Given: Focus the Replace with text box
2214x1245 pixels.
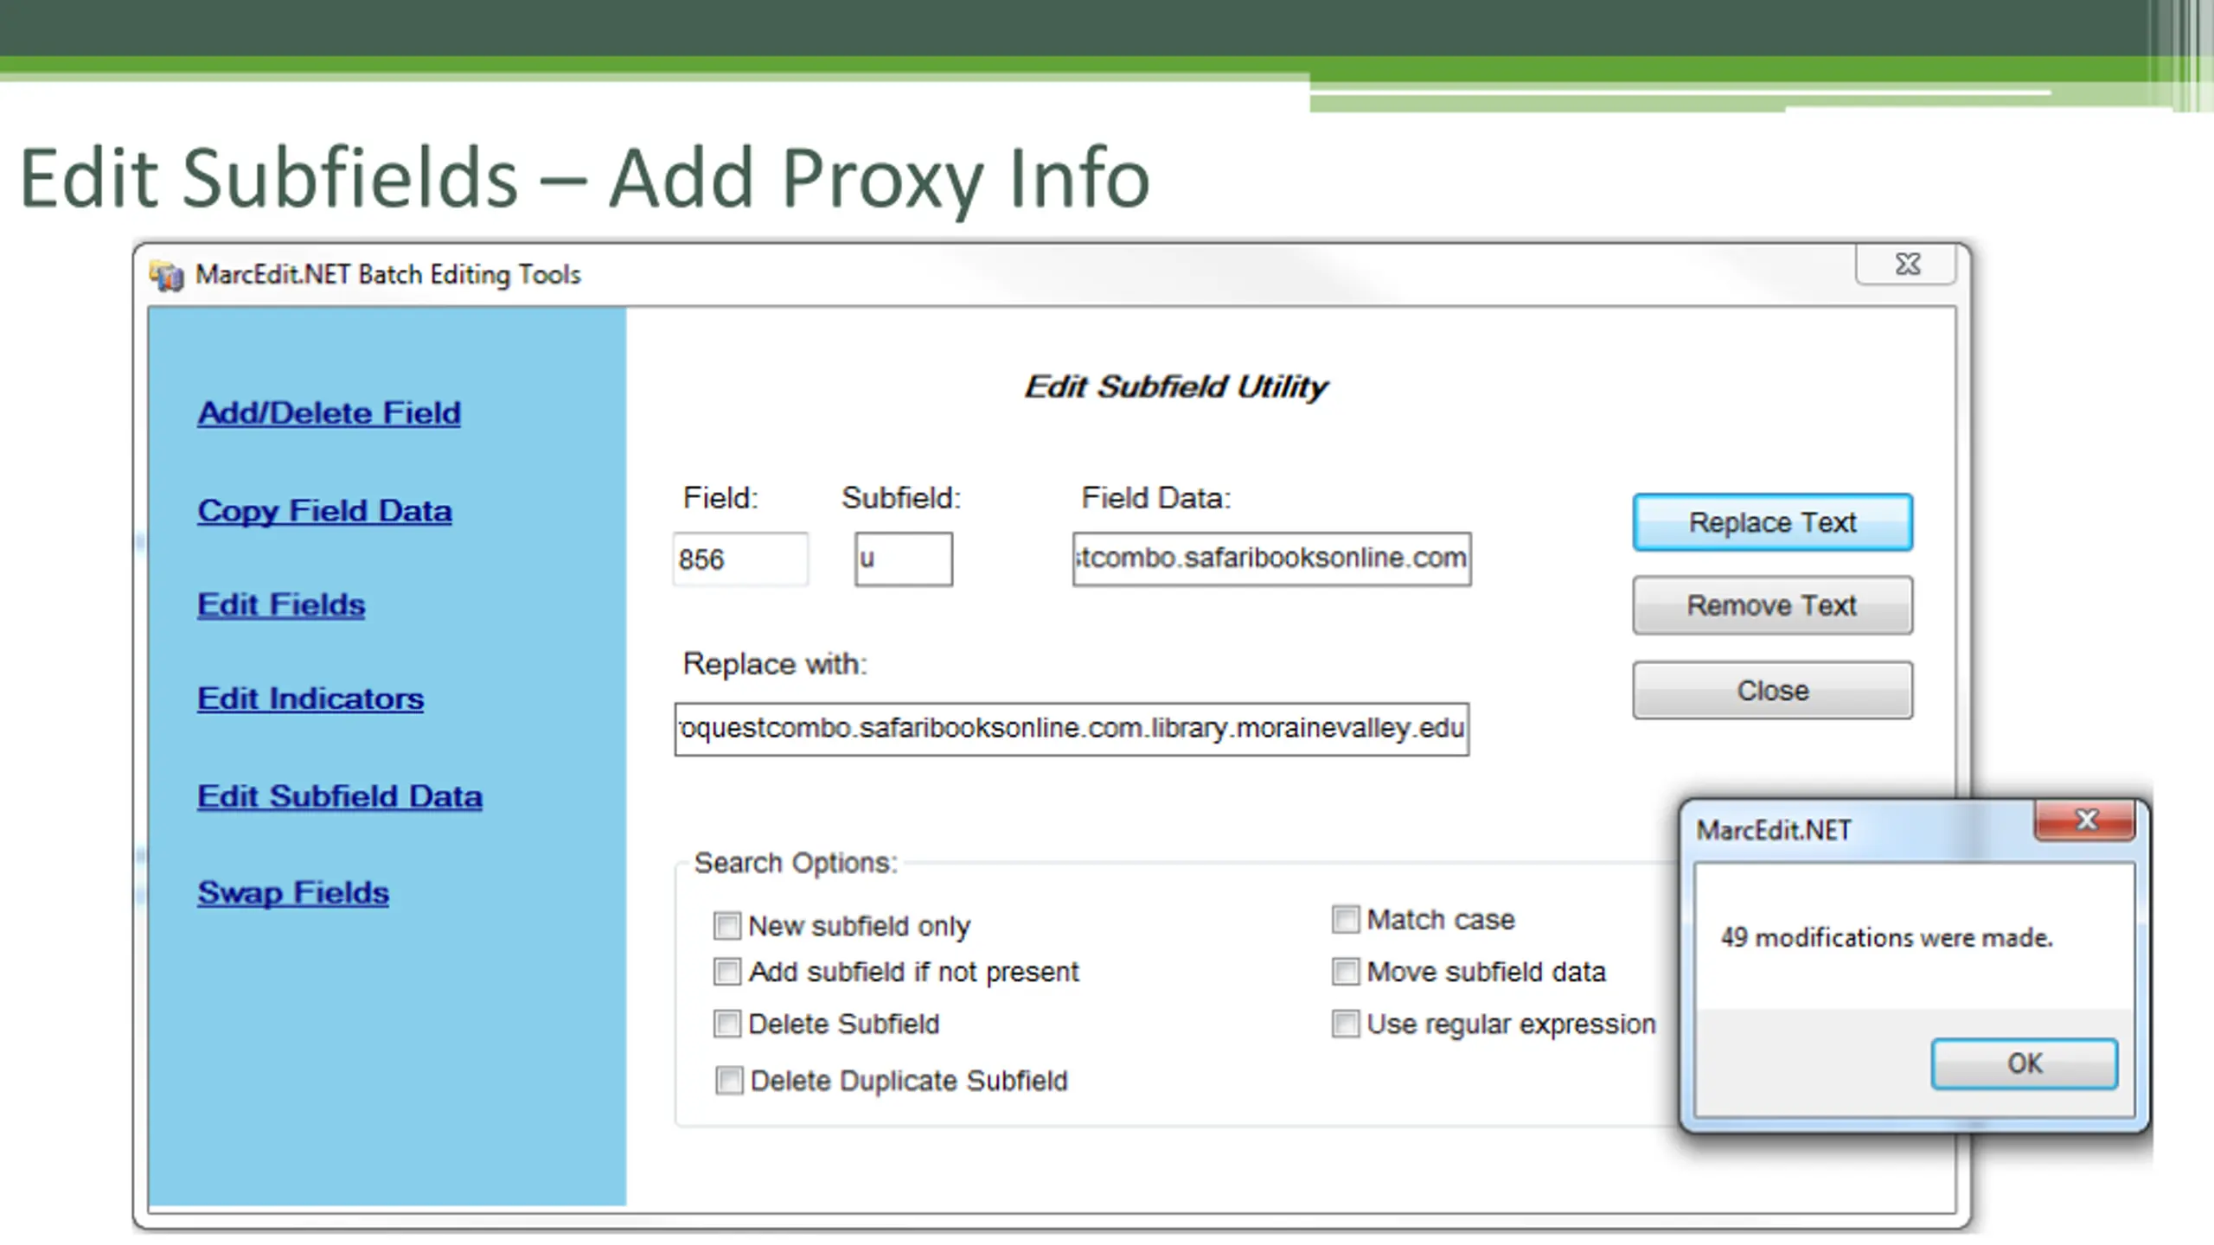Looking at the screenshot, I should pyautogui.click(x=1072, y=729).
